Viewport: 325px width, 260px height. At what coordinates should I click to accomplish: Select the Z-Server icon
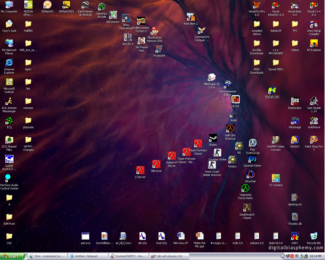pyautogui.click(x=140, y=172)
